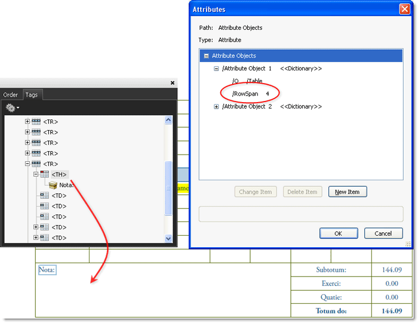Click the first TD cell icon under TH
This screenshot has width=418, height=323.
[44, 196]
